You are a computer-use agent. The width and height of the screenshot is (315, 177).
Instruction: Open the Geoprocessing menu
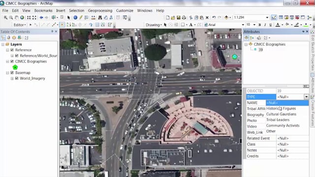pyautogui.click(x=100, y=10)
